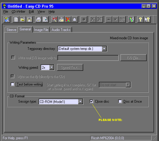
Task: Click the New document toolbar icon
Action: pyautogui.click(x=16, y=19)
